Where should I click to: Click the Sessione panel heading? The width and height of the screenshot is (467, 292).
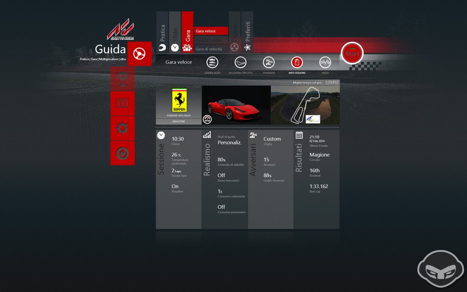pyautogui.click(x=161, y=158)
